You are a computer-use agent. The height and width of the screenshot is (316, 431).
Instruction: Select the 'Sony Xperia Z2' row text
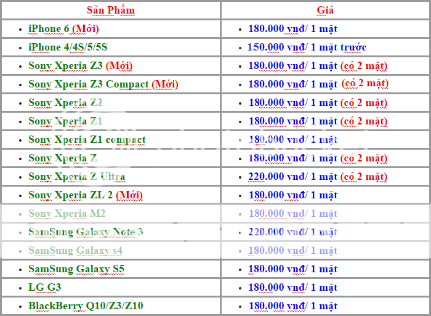point(65,103)
